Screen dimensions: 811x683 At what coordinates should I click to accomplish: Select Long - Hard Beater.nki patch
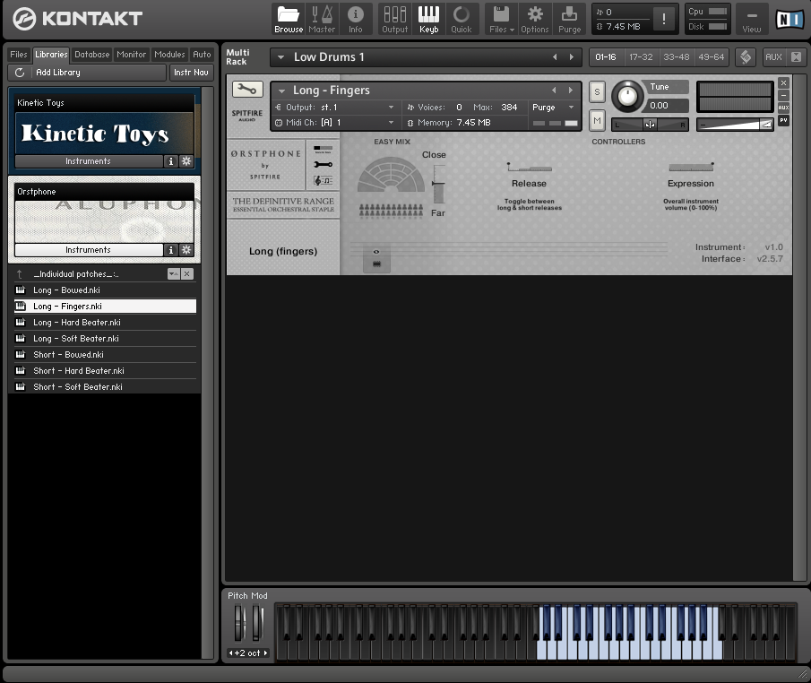(105, 323)
